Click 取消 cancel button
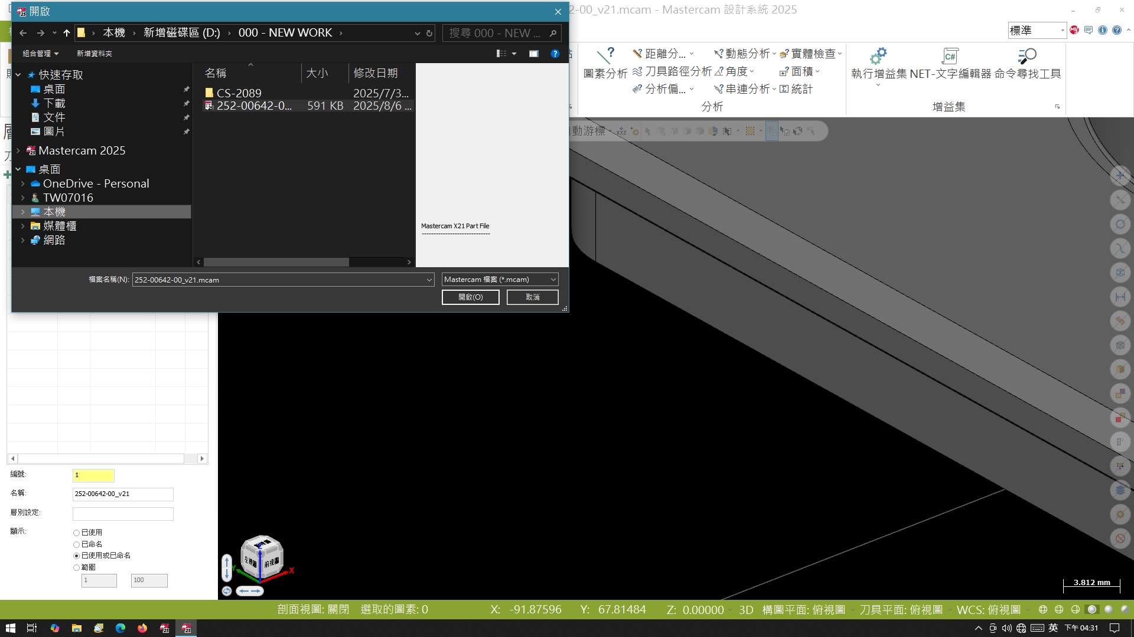 pos(532,297)
